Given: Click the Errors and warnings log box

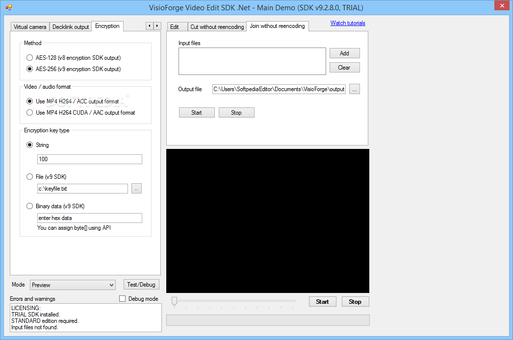Looking at the screenshot, I should pos(86,318).
